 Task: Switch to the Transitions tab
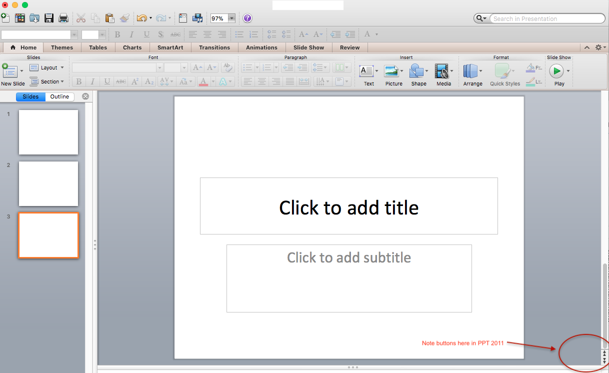[x=214, y=47]
